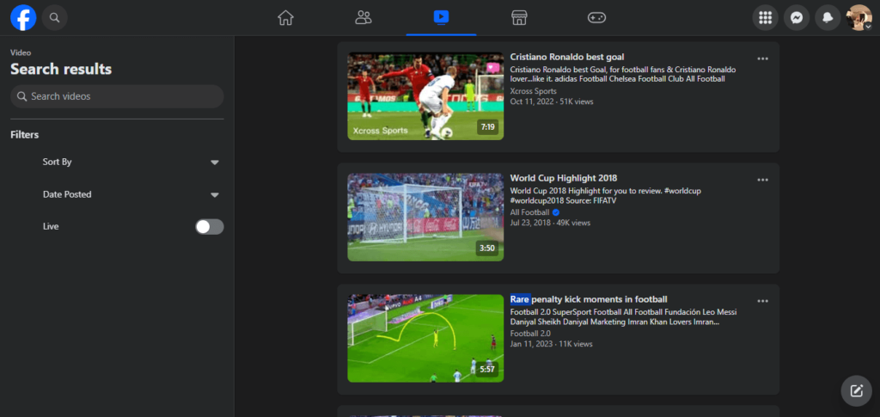This screenshot has width=880, height=417.
Task: Visit the Xcross Sports page link
Action: point(533,90)
